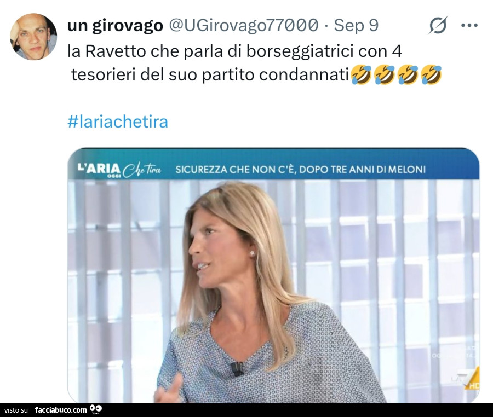Open the @UGirovago77000 handle
This screenshot has width=493, height=417.
244,25
